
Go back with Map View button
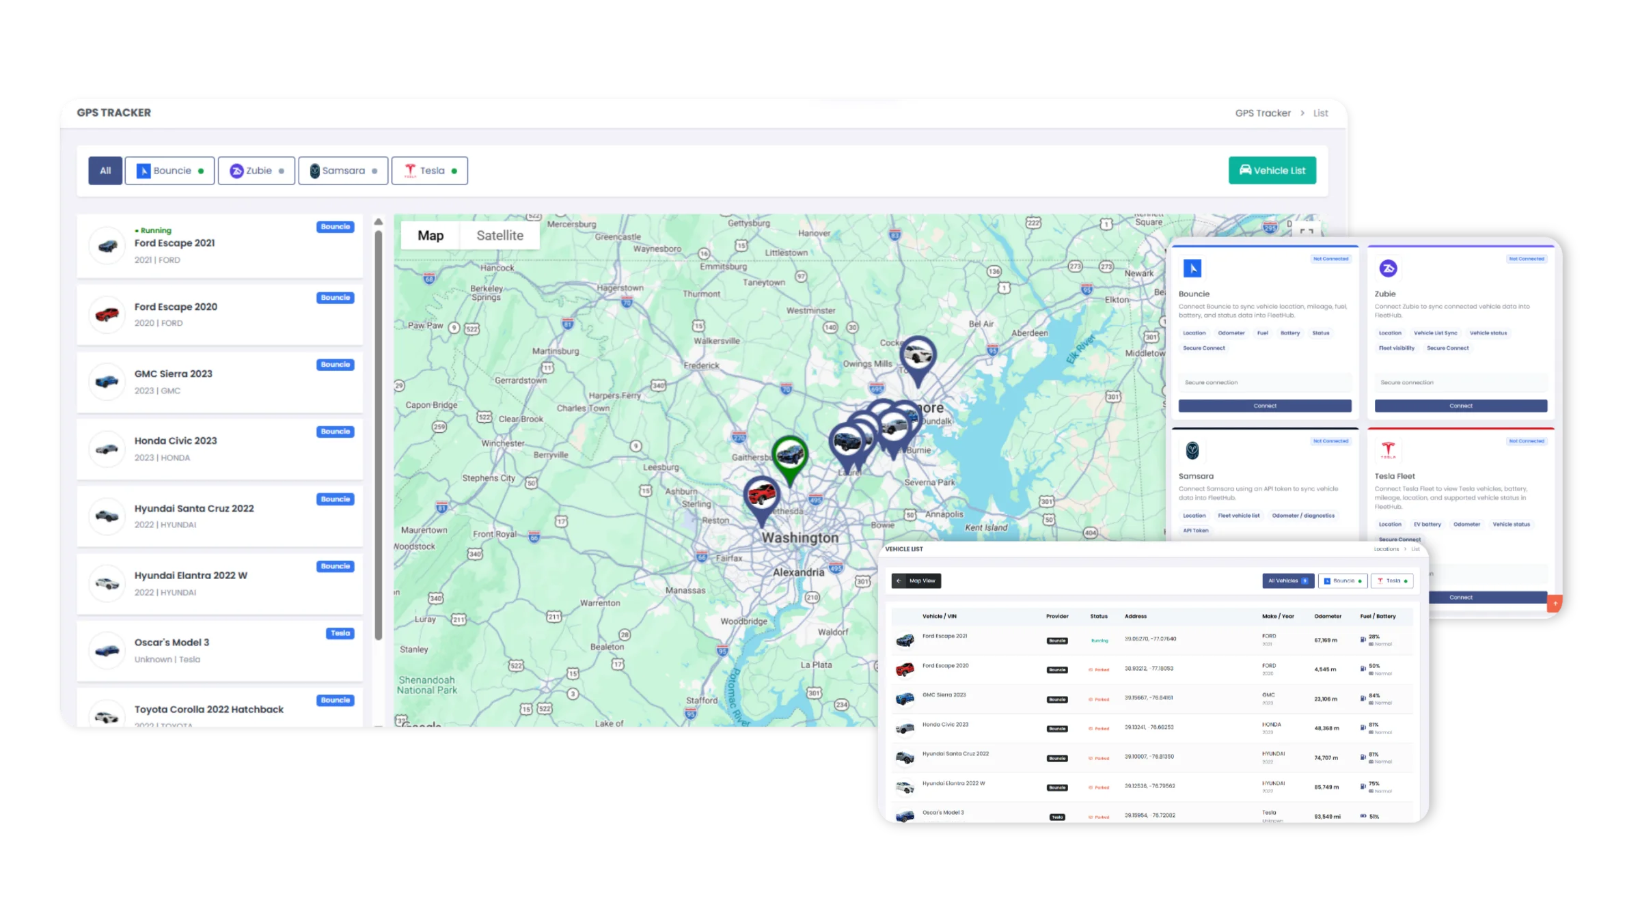(916, 581)
